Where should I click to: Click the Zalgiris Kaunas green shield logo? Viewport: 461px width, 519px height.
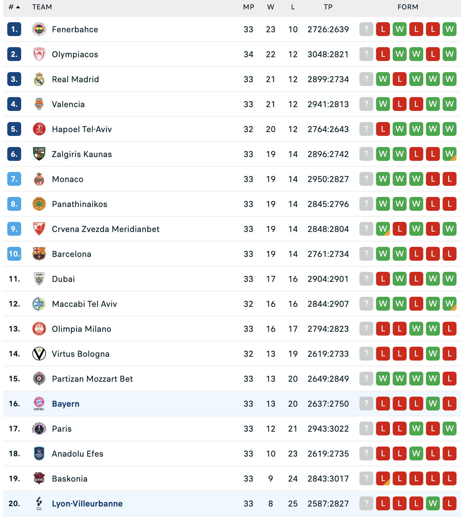pos(39,154)
